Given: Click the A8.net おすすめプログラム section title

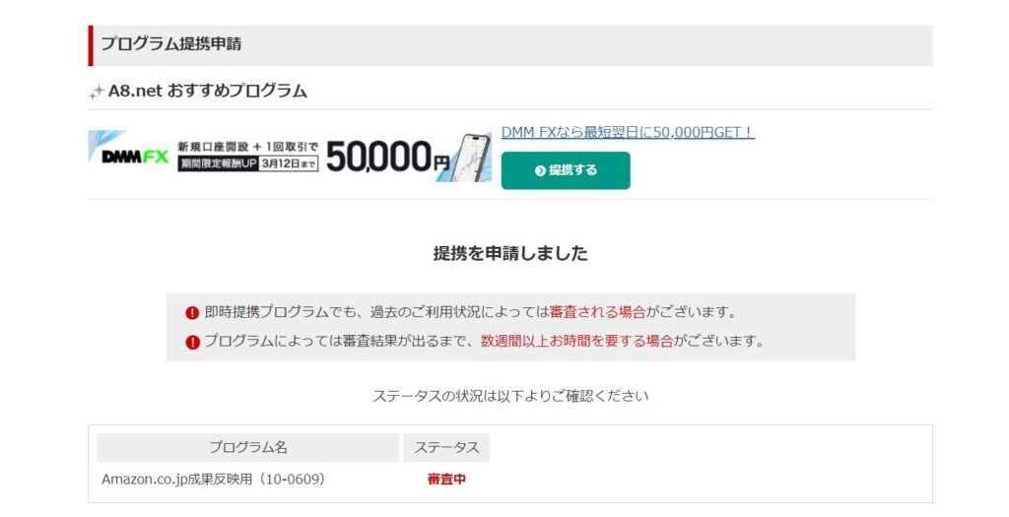Looking at the screenshot, I should pos(208,92).
